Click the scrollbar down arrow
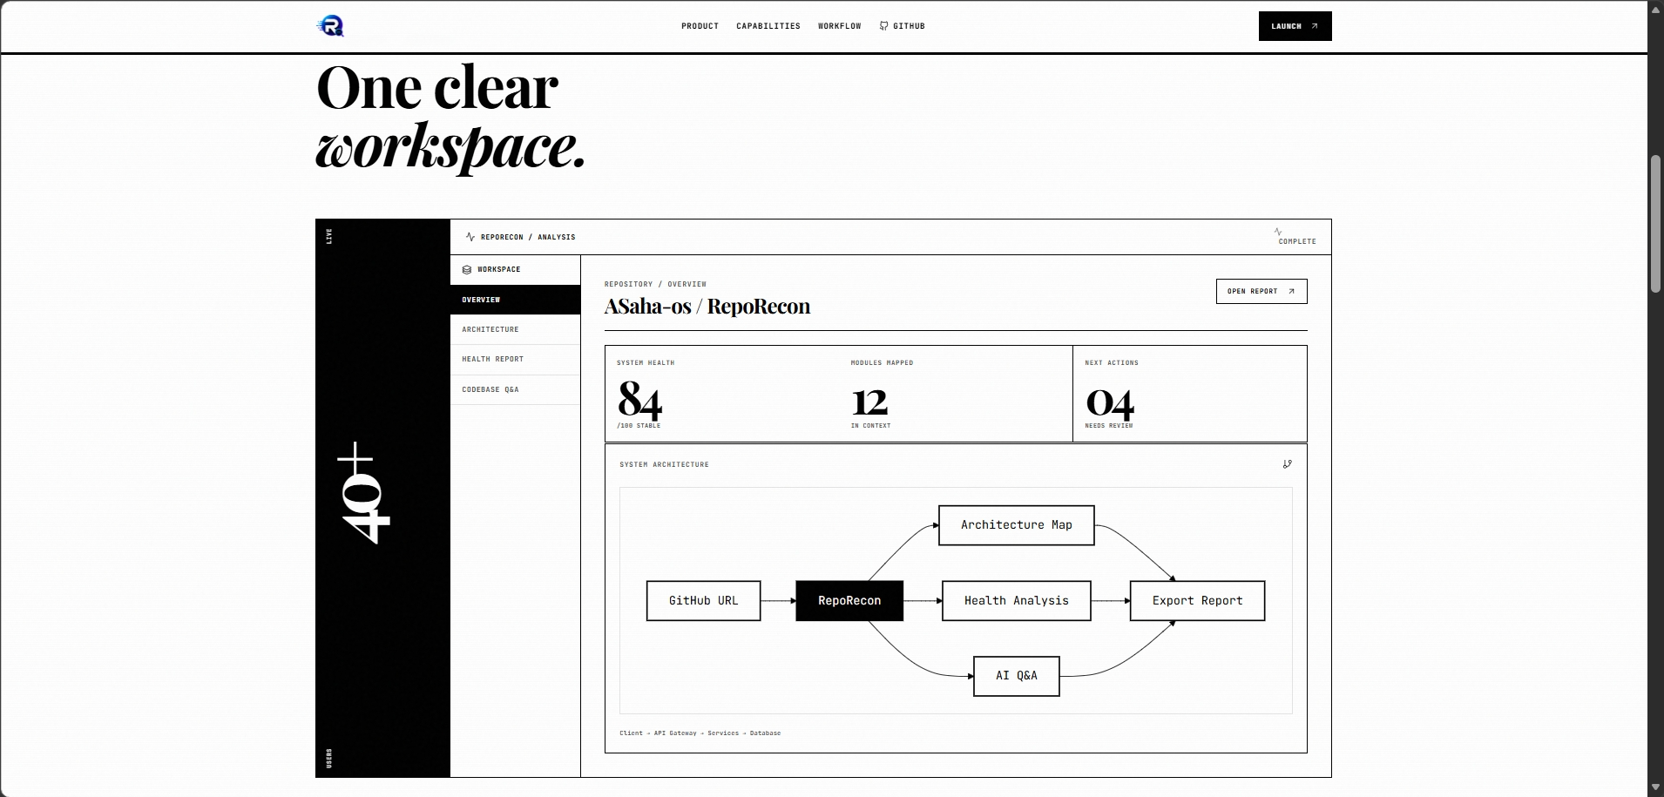Viewport: 1664px width, 797px height. (1655, 788)
